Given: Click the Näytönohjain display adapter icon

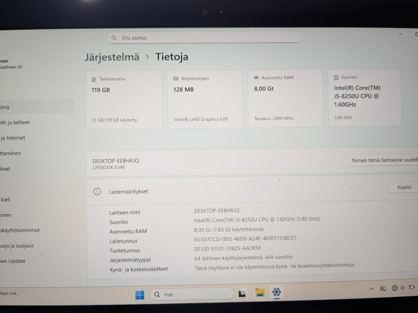Looking at the screenshot, I should click(175, 79).
